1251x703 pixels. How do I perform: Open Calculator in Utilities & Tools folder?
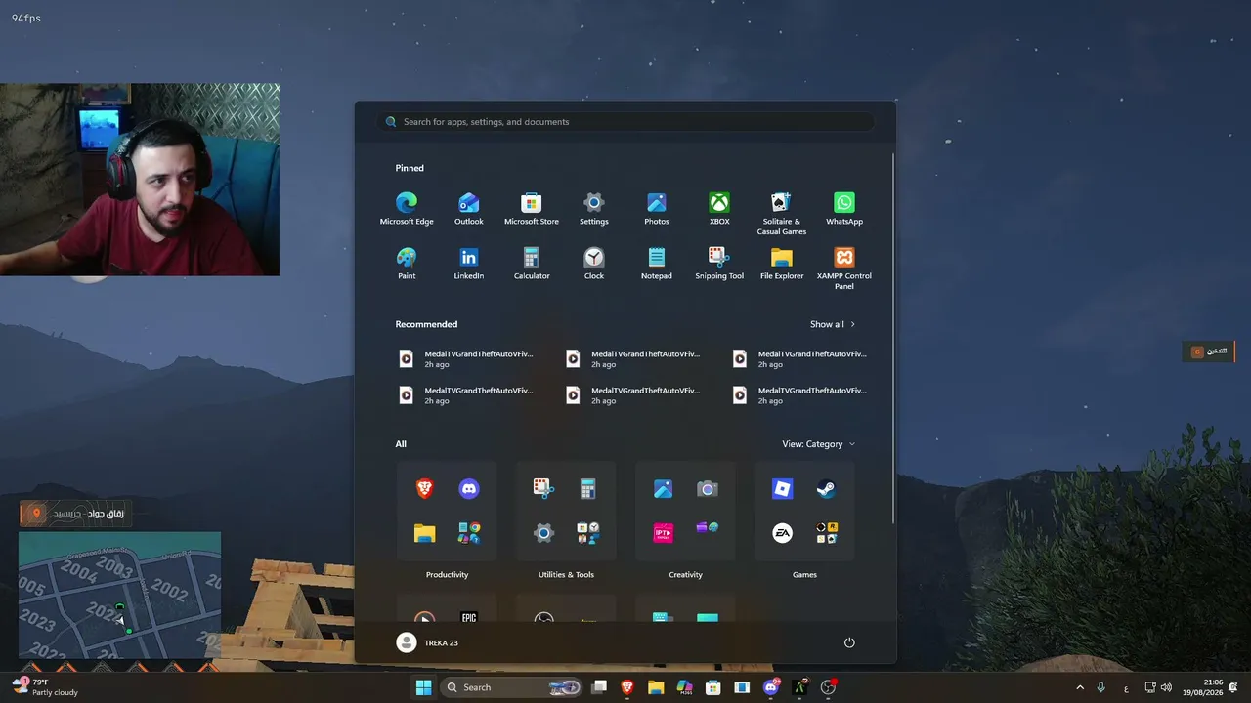[588, 489]
